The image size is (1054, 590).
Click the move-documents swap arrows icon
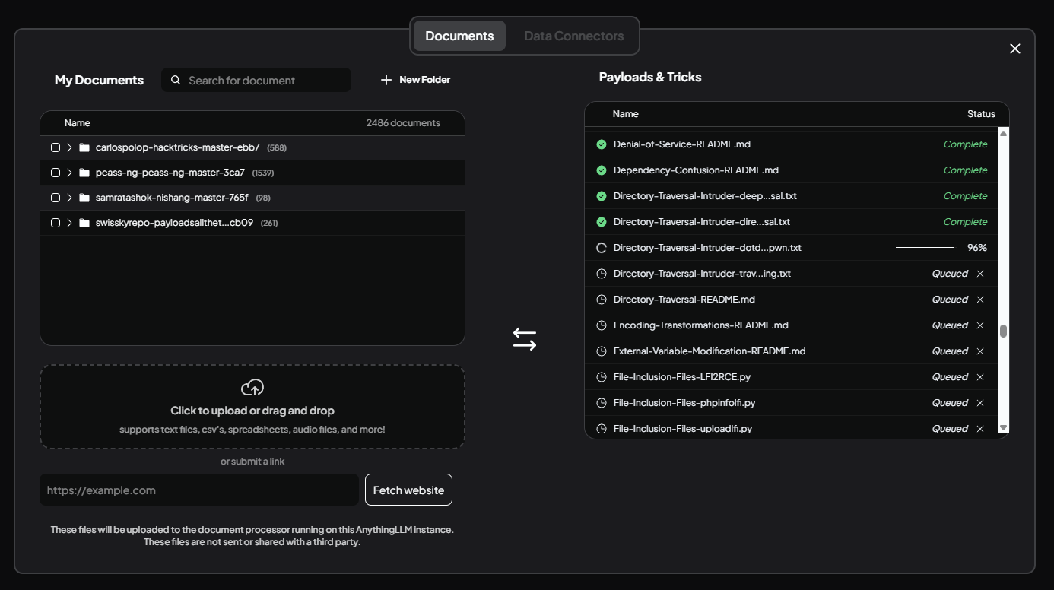pos(525,339)
